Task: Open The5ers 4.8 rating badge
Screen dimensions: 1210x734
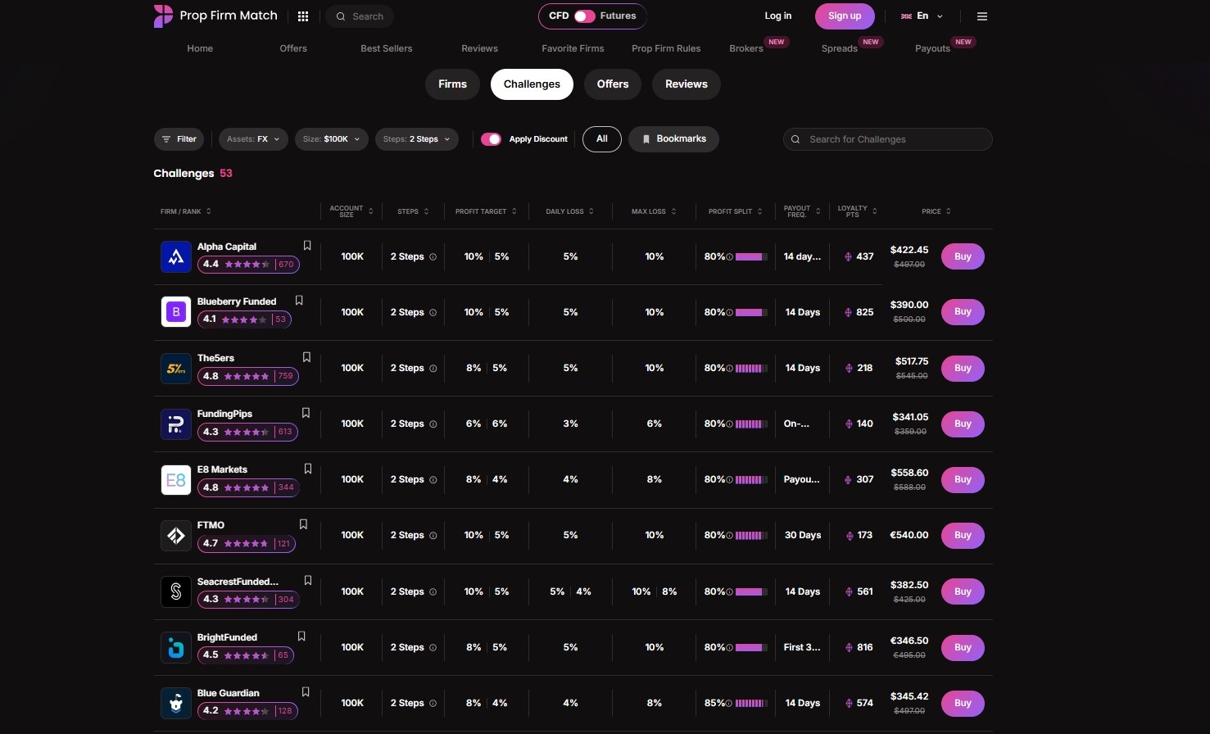Action: pyautogui.click(x=248, y=376)
